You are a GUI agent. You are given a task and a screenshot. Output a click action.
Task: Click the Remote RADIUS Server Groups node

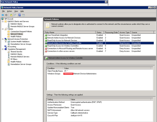(22, 26)
